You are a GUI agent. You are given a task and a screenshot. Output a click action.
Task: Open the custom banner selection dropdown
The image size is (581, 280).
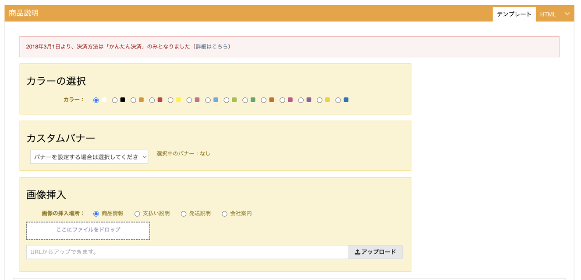(x=89, y=157)
